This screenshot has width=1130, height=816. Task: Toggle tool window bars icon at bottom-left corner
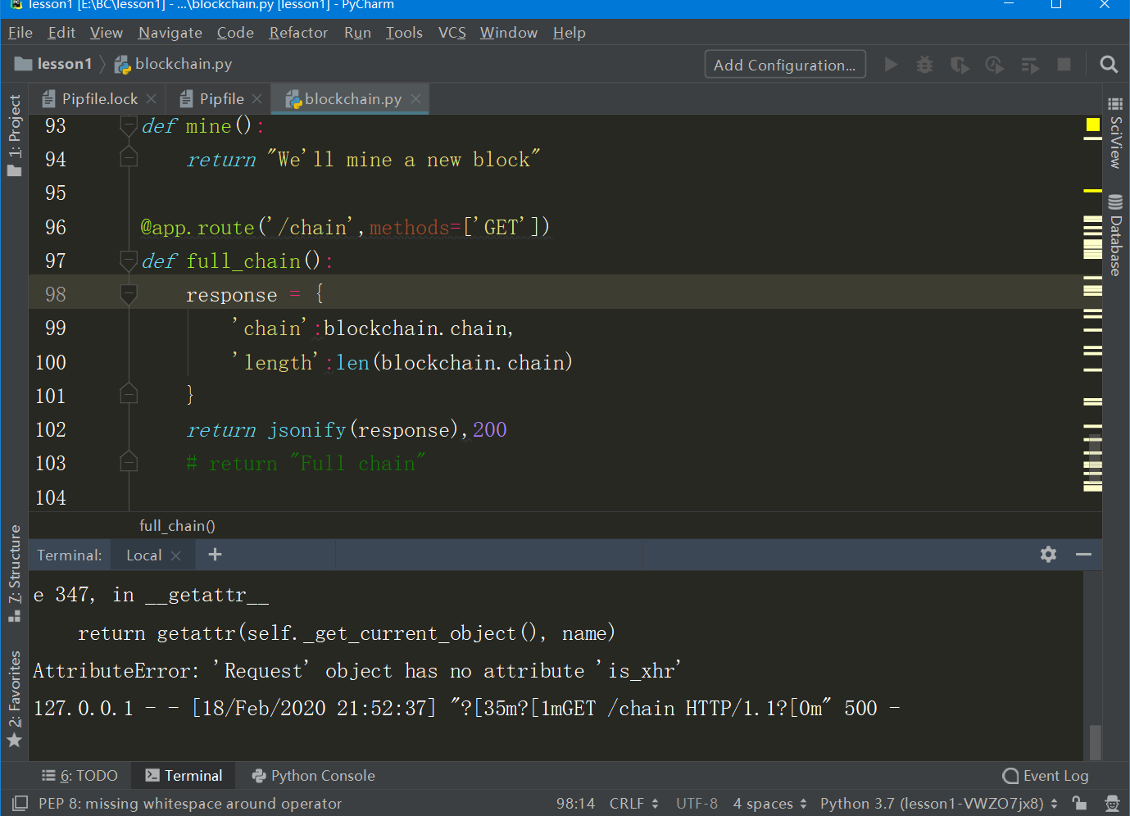tap(20, 803)
